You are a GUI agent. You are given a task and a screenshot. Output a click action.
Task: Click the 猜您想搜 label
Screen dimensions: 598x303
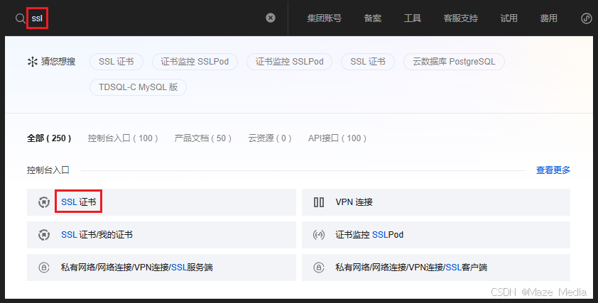(x=58, y=61)
